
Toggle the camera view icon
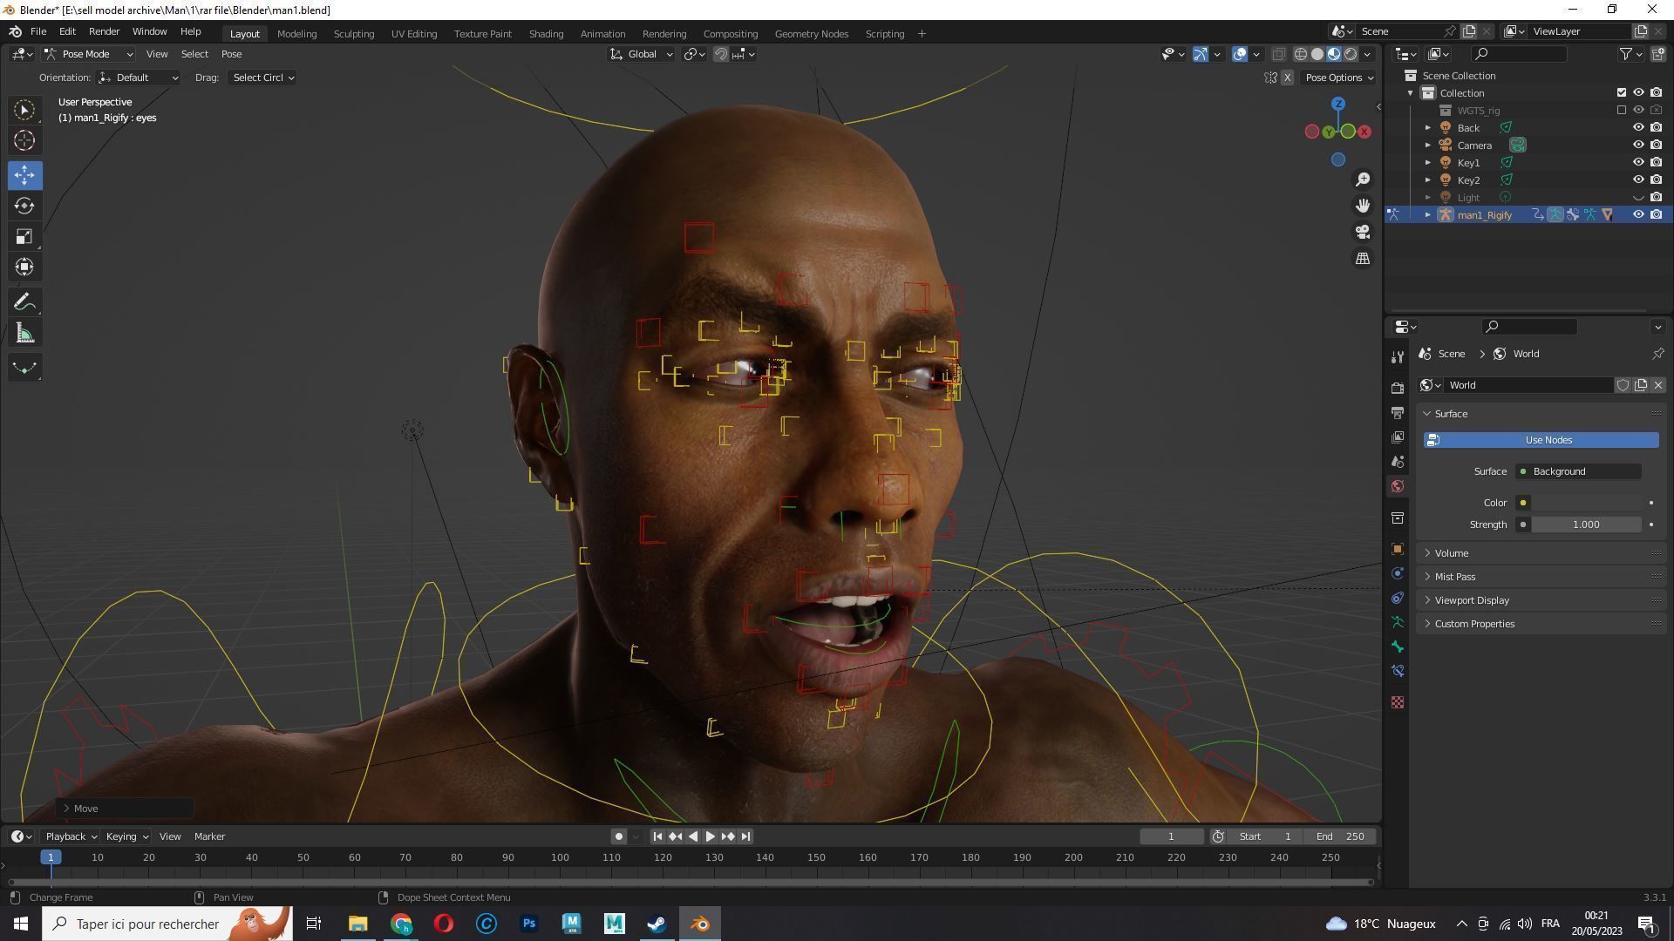(x=1363, y=232)
